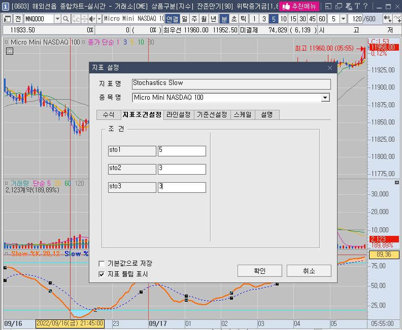The height and width of the screenshot is (330, 402).
Task: Choose the 10 minute interval button
Action: pyautogui.click(x=283, y=19)
